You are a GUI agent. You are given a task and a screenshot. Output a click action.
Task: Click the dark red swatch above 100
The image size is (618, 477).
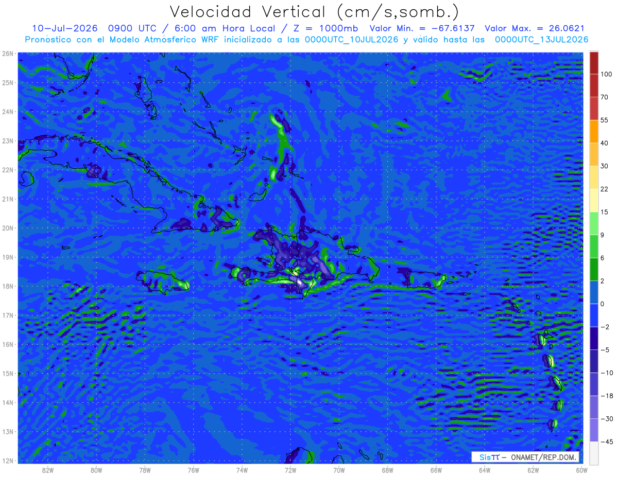(594, 63)
